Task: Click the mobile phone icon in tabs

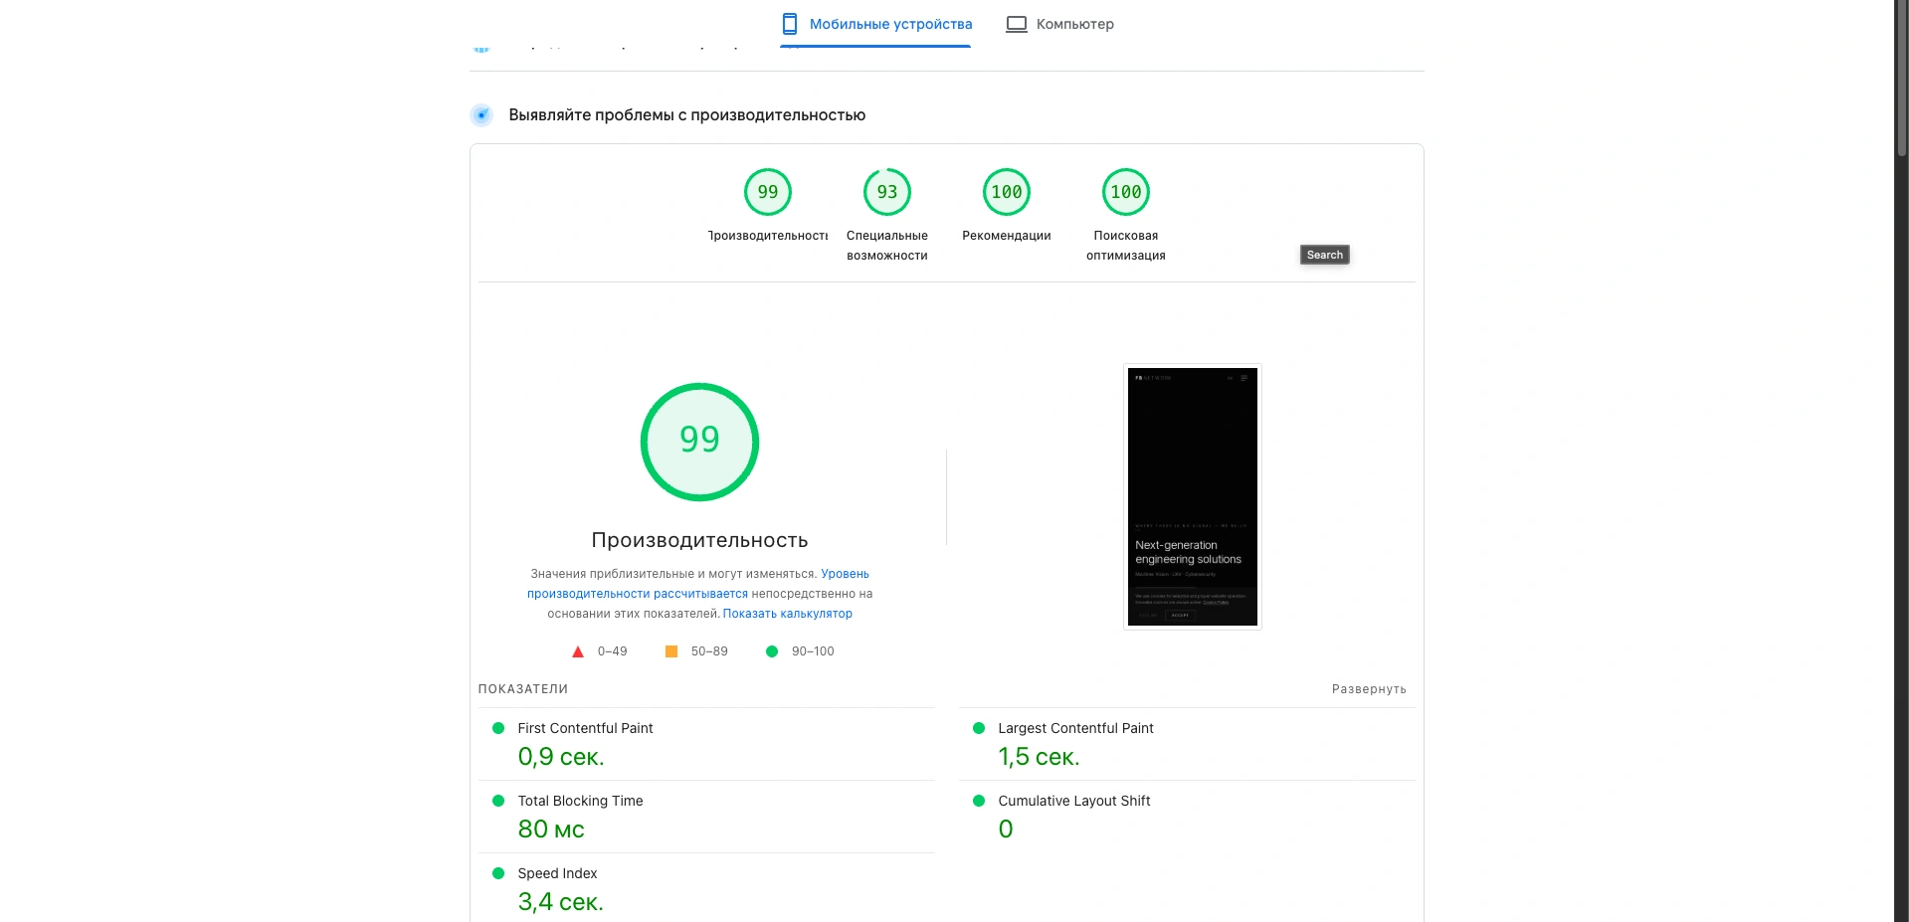Action: 790,24
